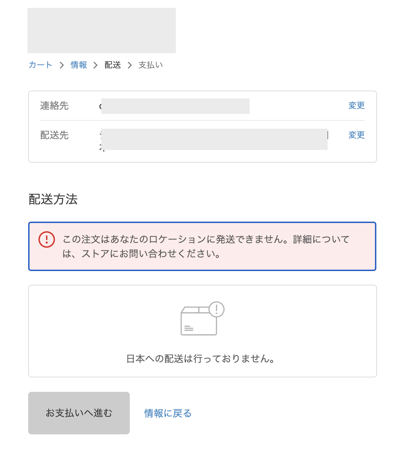Select the 配送 breadcrumb step
This screenshot has width=410, height=457.
tap(113, 65)
